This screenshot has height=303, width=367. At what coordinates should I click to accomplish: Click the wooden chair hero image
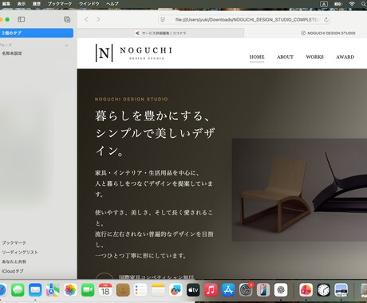pyautogui.click(x=299, y=190)
